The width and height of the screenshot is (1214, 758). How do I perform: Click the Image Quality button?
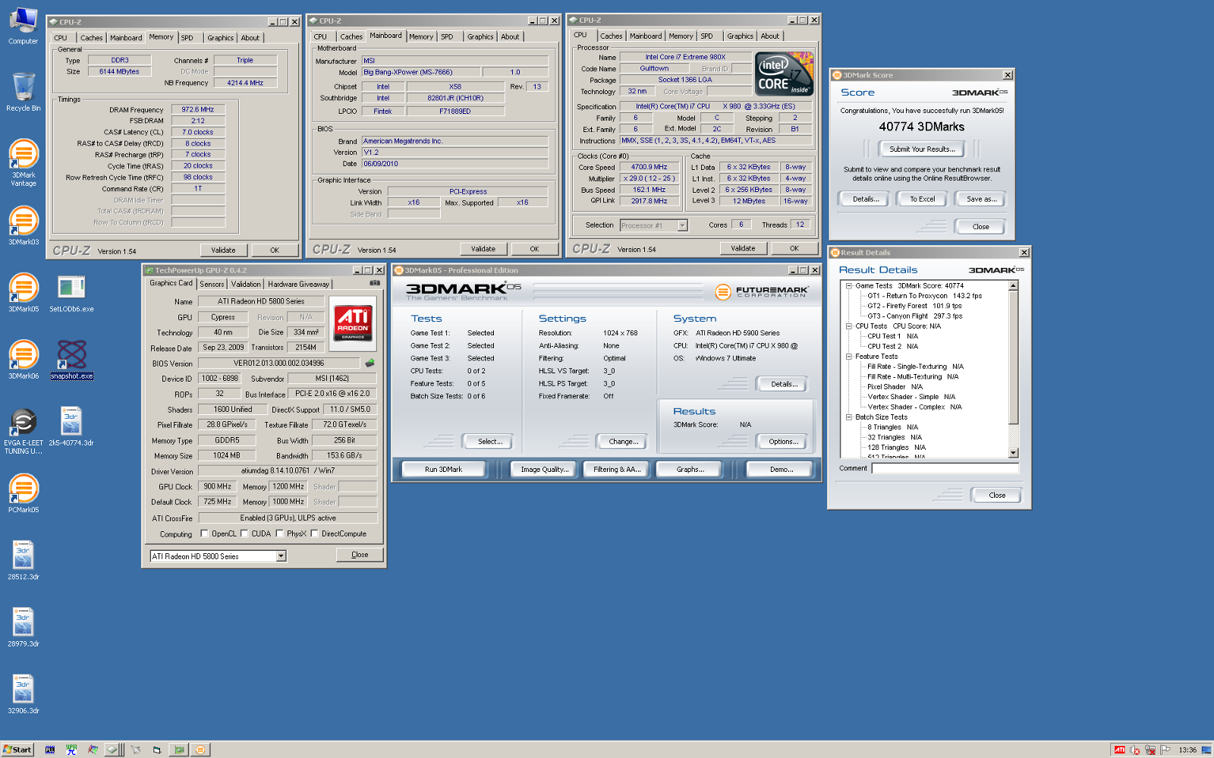pyautogui.click(x=544, y=470)
